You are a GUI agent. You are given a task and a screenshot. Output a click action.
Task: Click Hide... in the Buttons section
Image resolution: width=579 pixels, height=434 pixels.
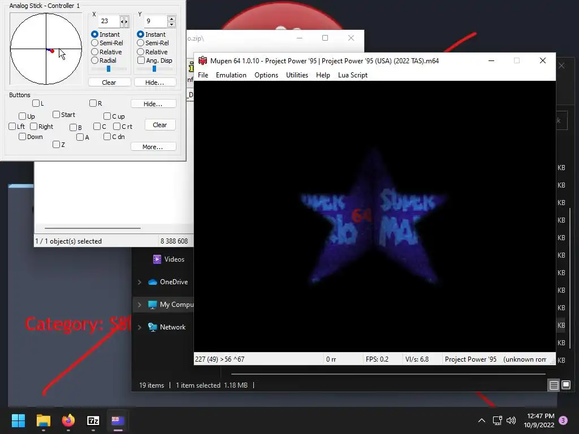153,104
